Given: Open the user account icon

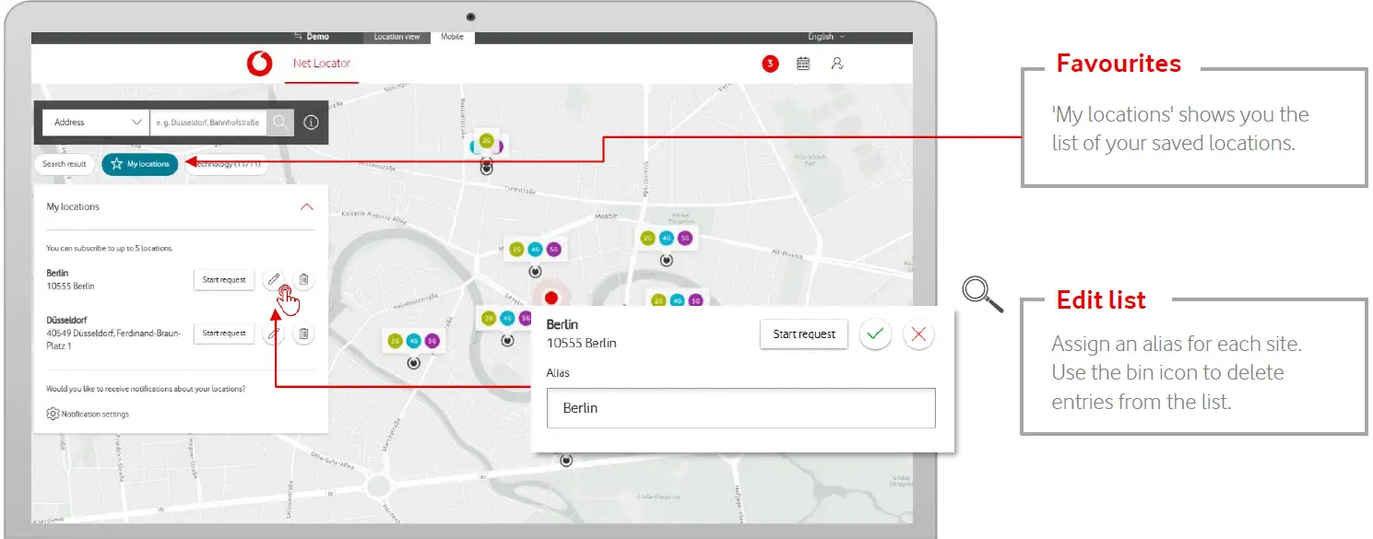Looking at the screenshot, I should [836, 64].
